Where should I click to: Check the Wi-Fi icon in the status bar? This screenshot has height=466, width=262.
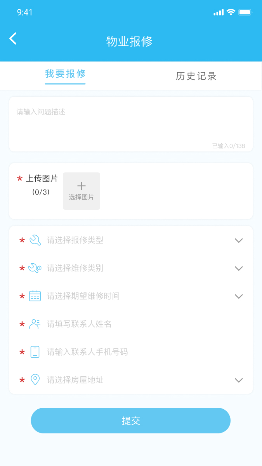coord(230,12)
